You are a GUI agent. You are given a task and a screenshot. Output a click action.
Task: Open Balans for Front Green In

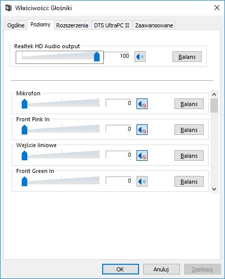[189, 182]
